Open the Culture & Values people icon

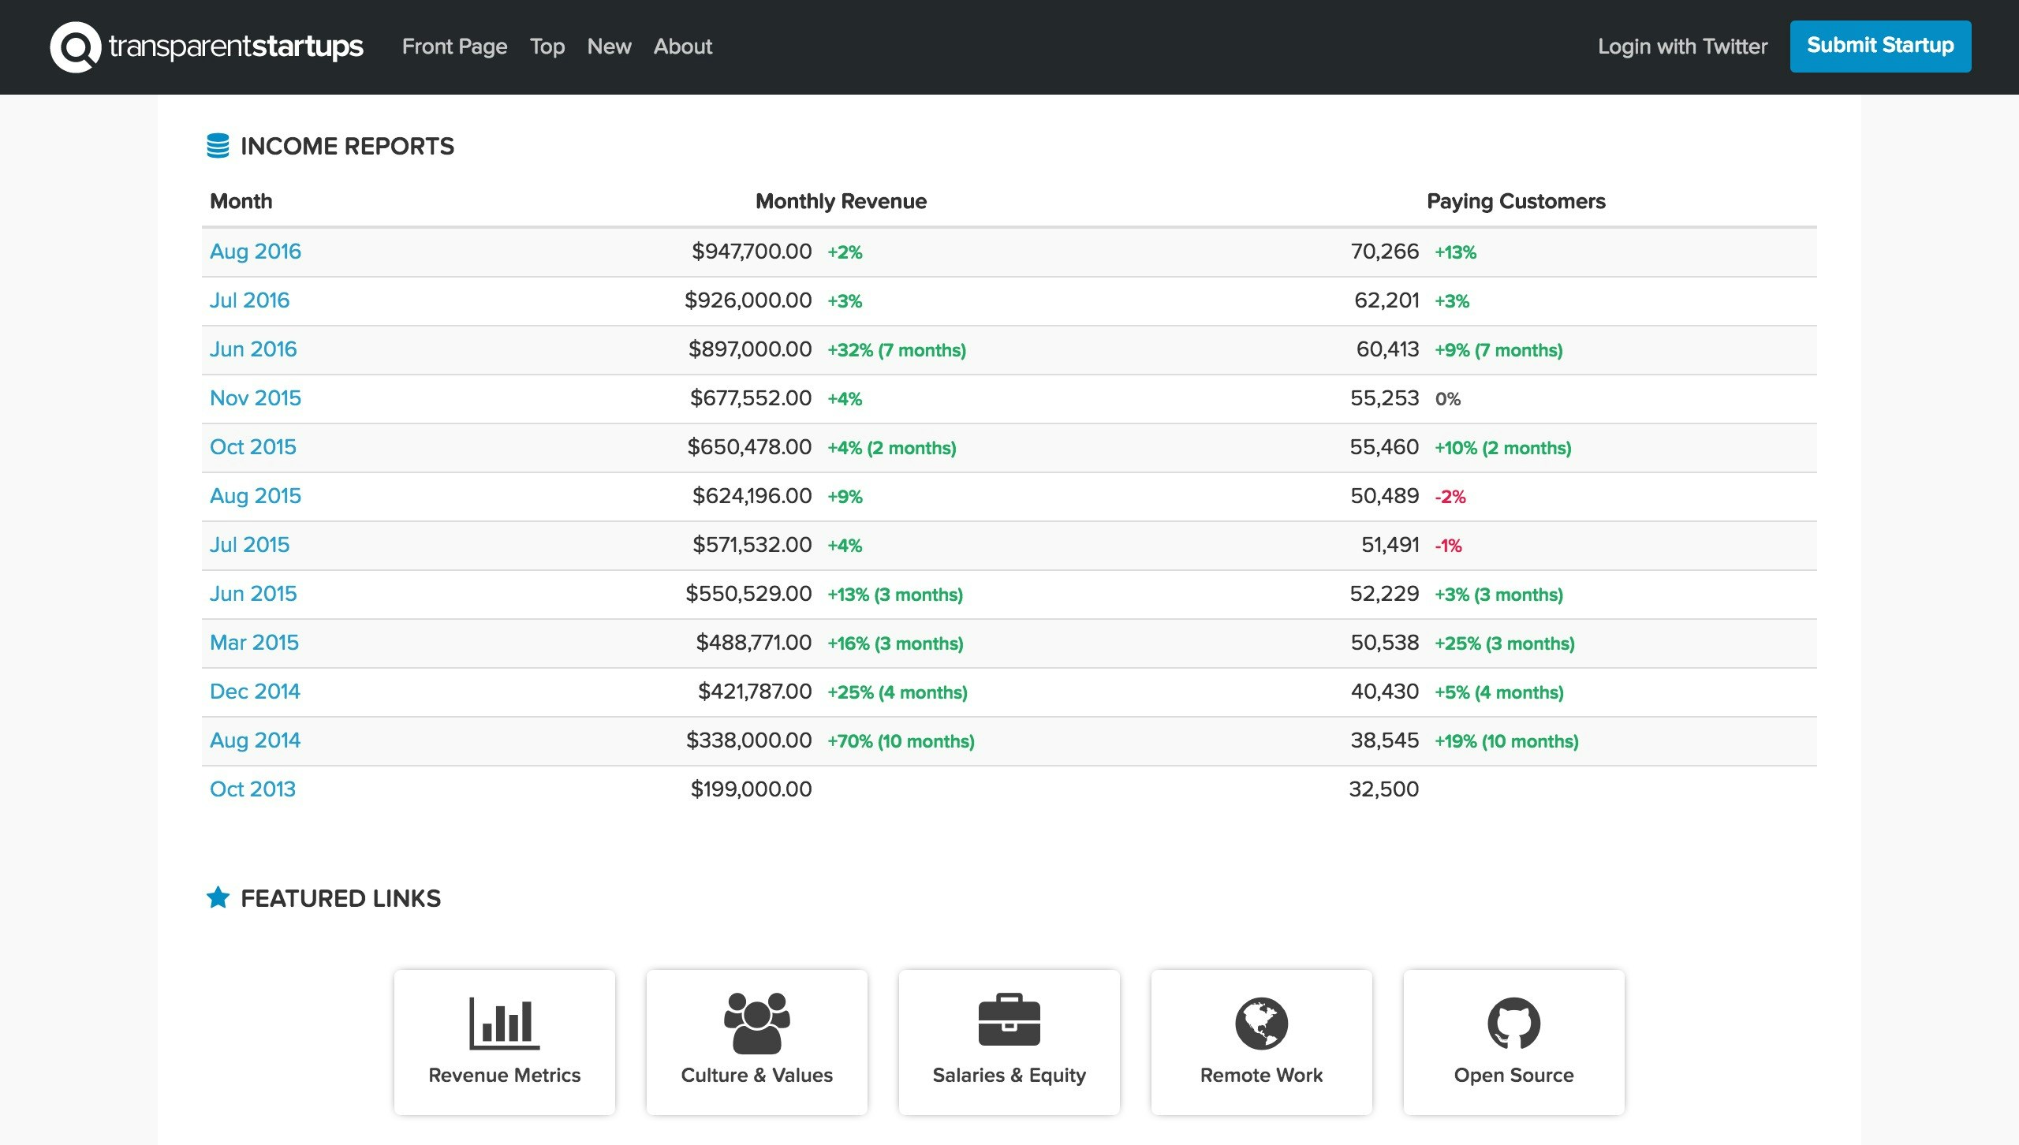click(756, 1023)
